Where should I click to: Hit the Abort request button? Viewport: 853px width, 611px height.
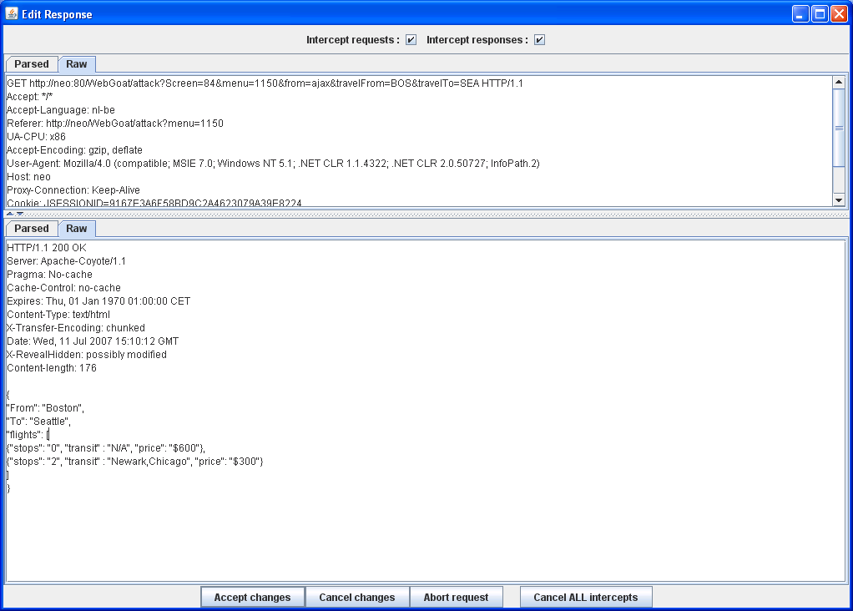[456, 598]
